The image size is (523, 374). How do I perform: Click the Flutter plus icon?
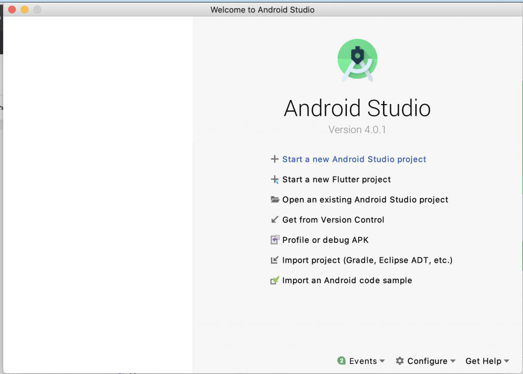[x=274, y=179]
